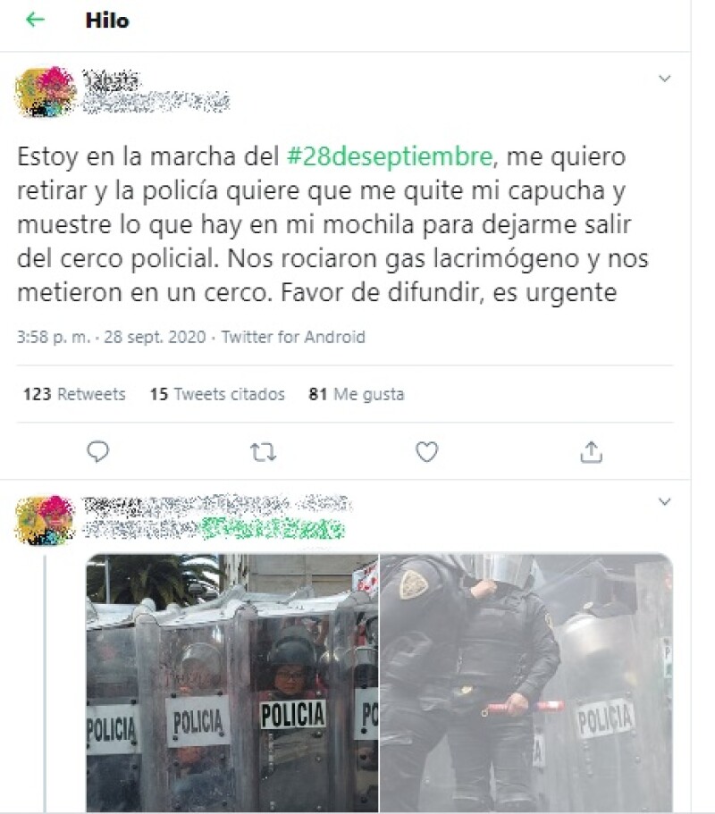The height and width of the screenshot is (814, 715).
Task: View the 123 Retweets list
Action: point(74,394)
